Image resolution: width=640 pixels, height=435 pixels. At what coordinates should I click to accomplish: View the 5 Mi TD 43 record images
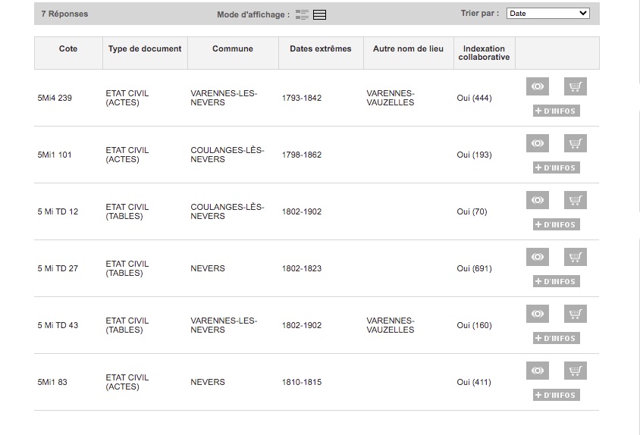[x=538, y=315]
